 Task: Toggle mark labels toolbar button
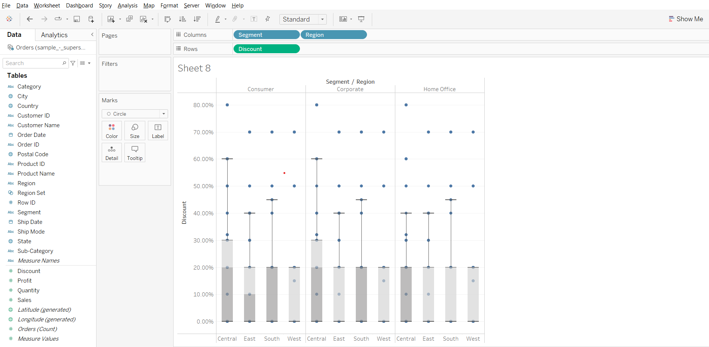tap(254, 19)
